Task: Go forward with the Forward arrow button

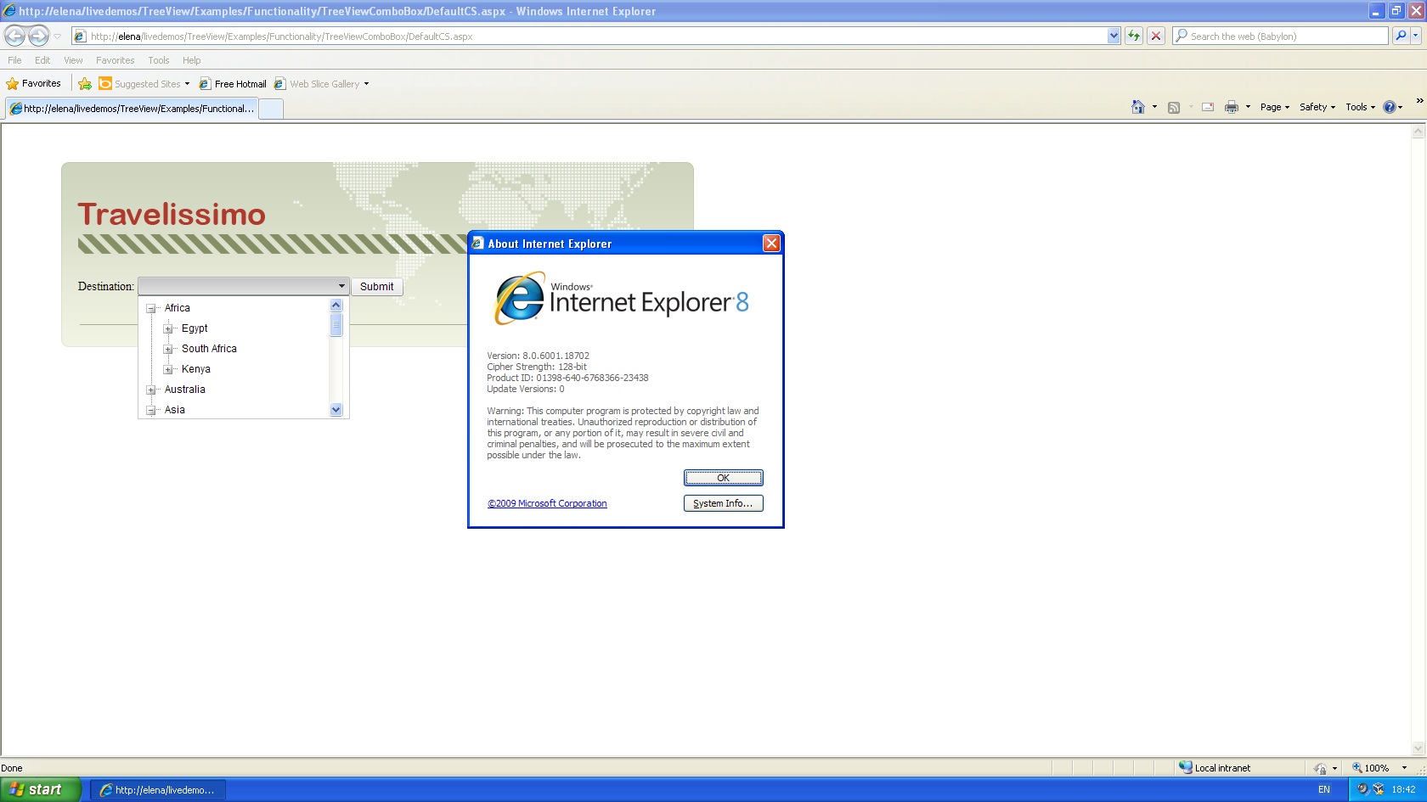Action: click(x=38, y=36)
